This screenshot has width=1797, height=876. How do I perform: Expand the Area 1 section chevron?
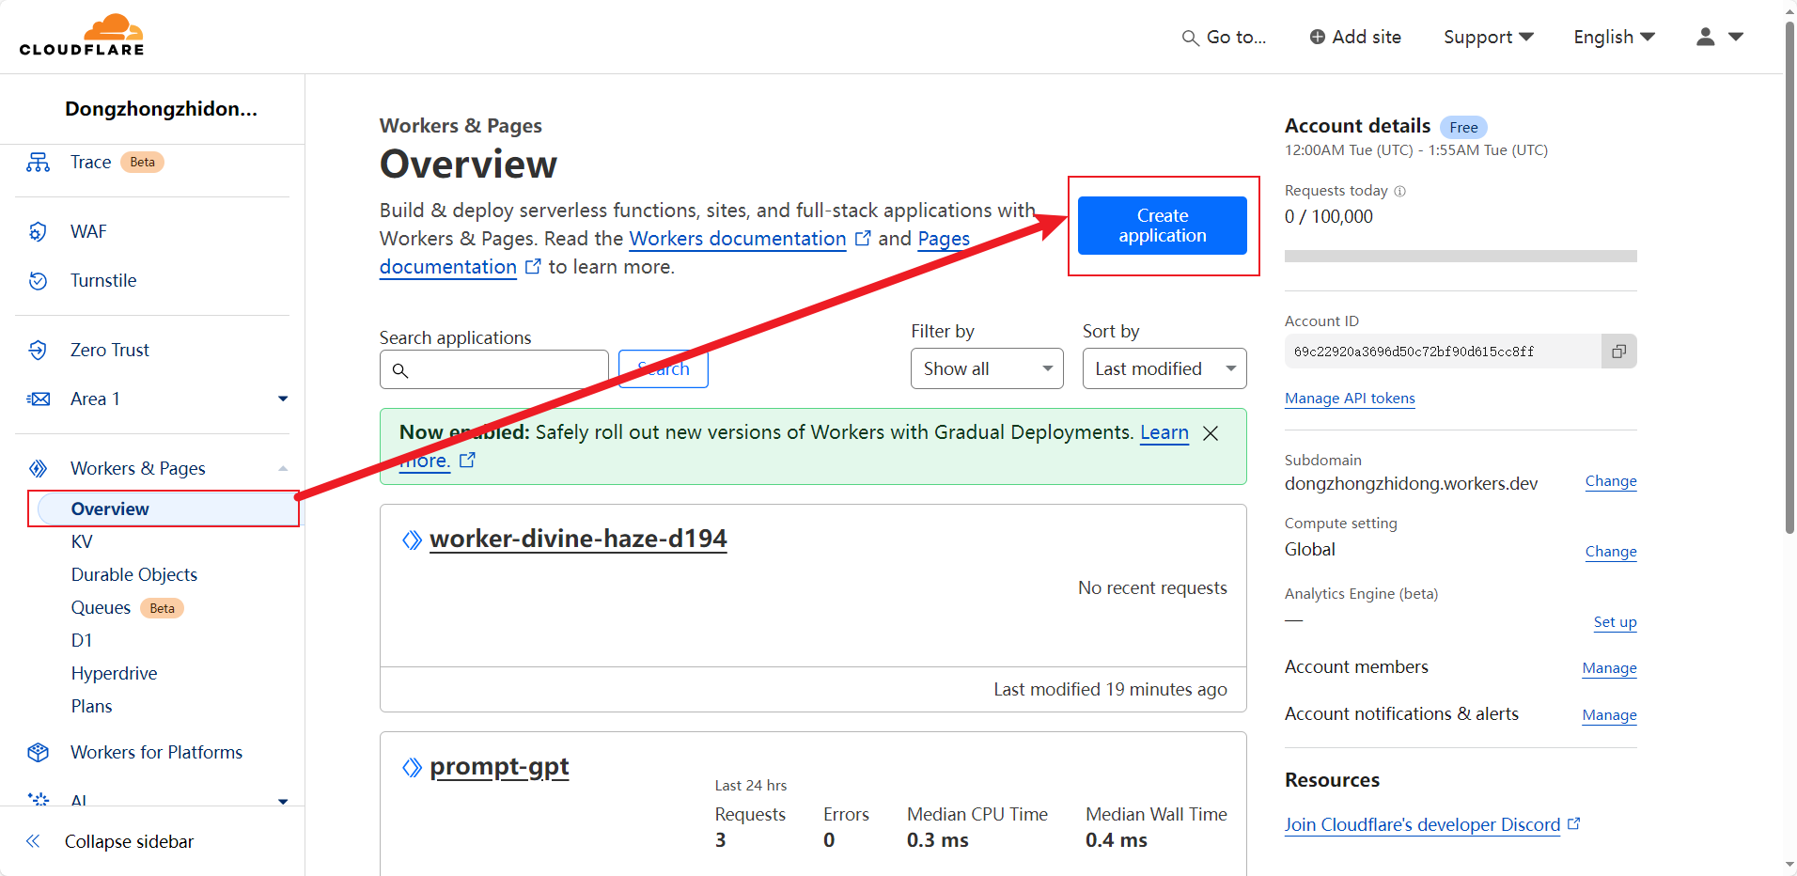pyautogui.click(x=282, y=399)
